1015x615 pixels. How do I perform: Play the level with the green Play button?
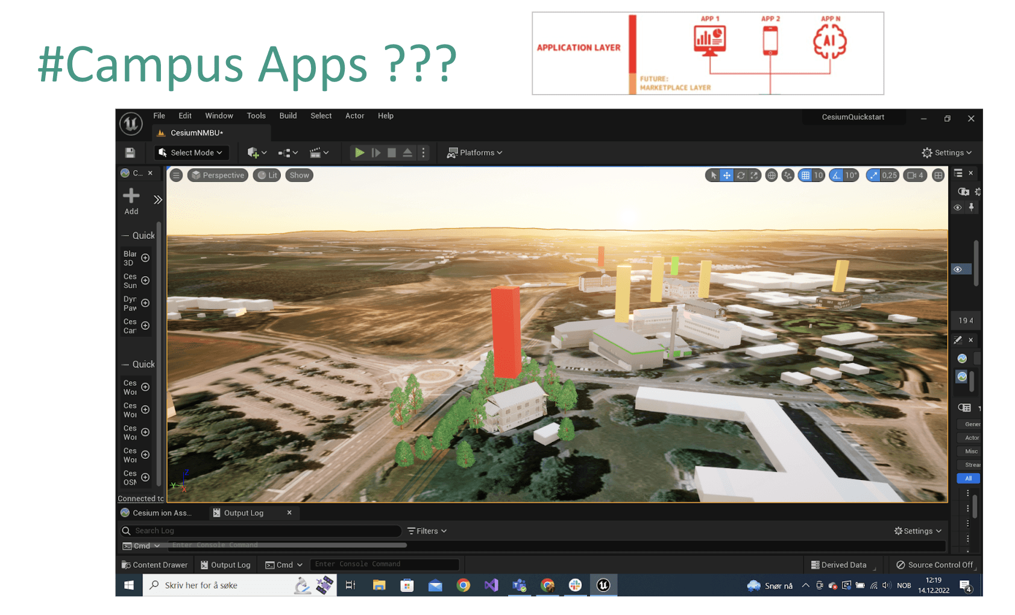point(359,153)
